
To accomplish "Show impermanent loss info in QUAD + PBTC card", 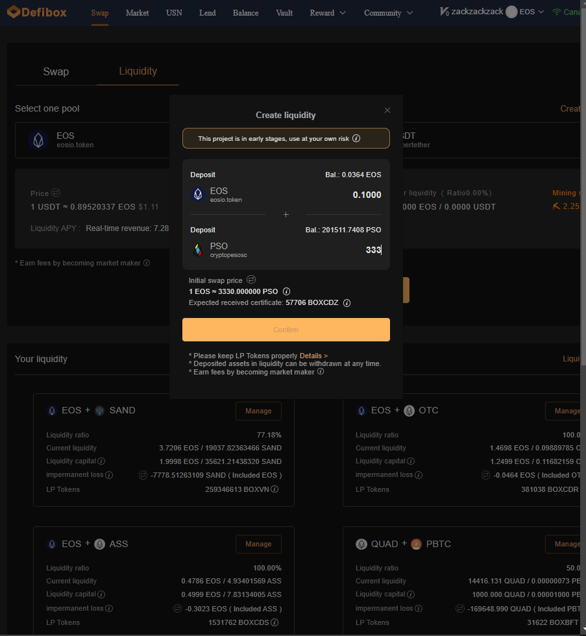I will click(x=419, y=609).
